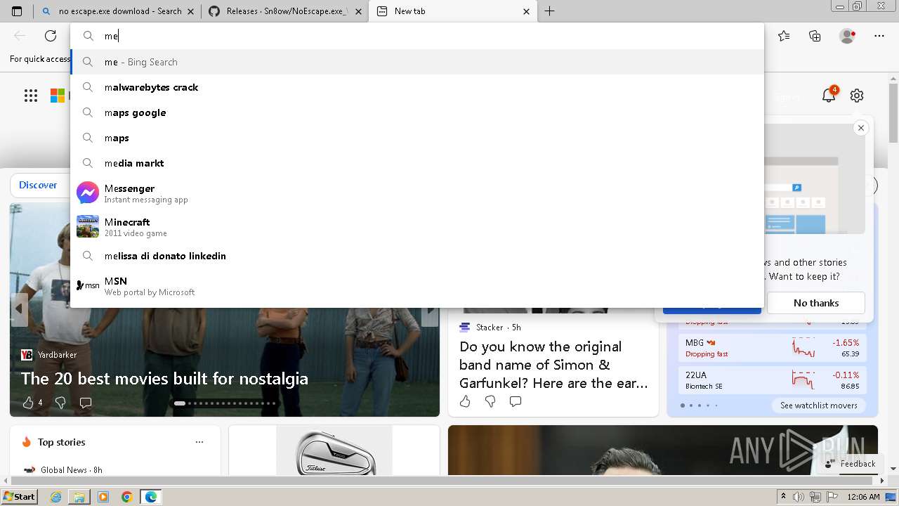
Task: Open media player taskbar icon
Action: [x=103, y=497]
